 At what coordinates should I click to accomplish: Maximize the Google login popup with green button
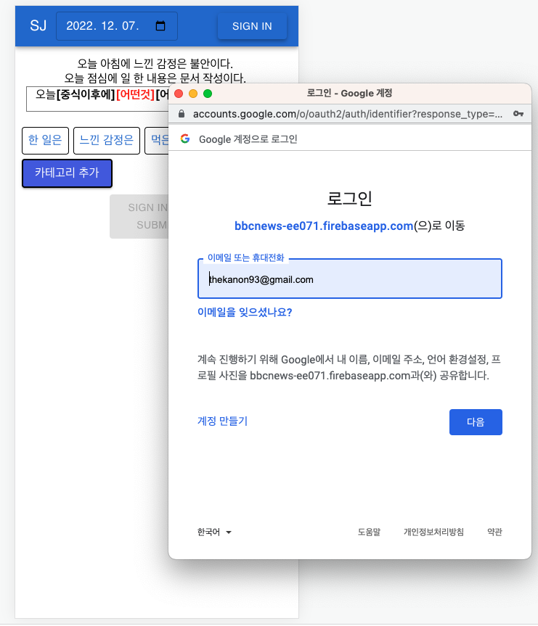(x=208, y=94)
